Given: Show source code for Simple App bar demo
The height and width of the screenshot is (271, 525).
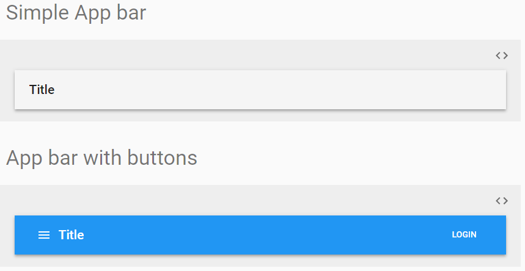Looking at the screenshot, I should pyautogui.click(x=502, y=56).
